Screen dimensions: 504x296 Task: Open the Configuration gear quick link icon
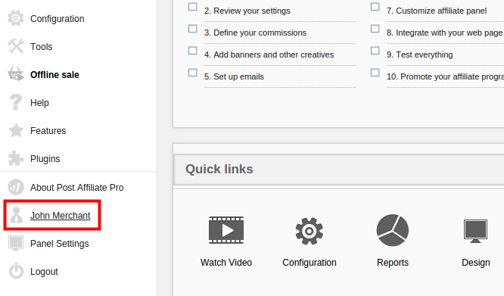pos(310,231)
